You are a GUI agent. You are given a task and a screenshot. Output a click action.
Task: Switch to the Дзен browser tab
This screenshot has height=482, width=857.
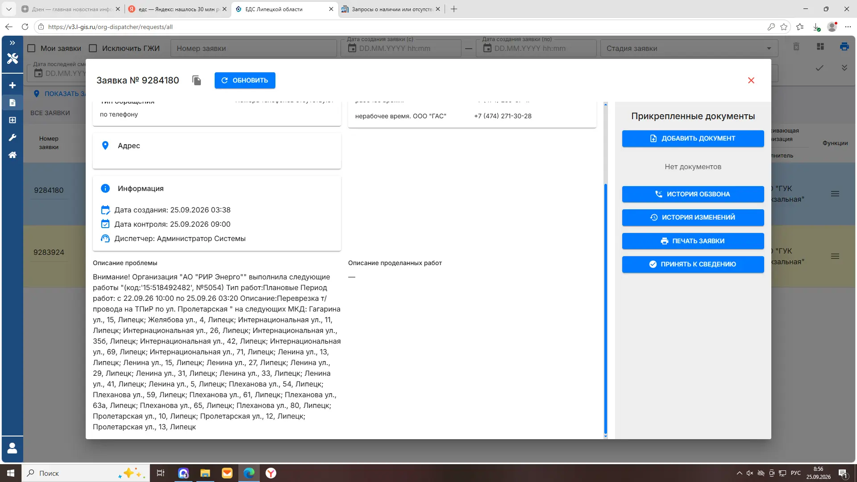point(71,9)
